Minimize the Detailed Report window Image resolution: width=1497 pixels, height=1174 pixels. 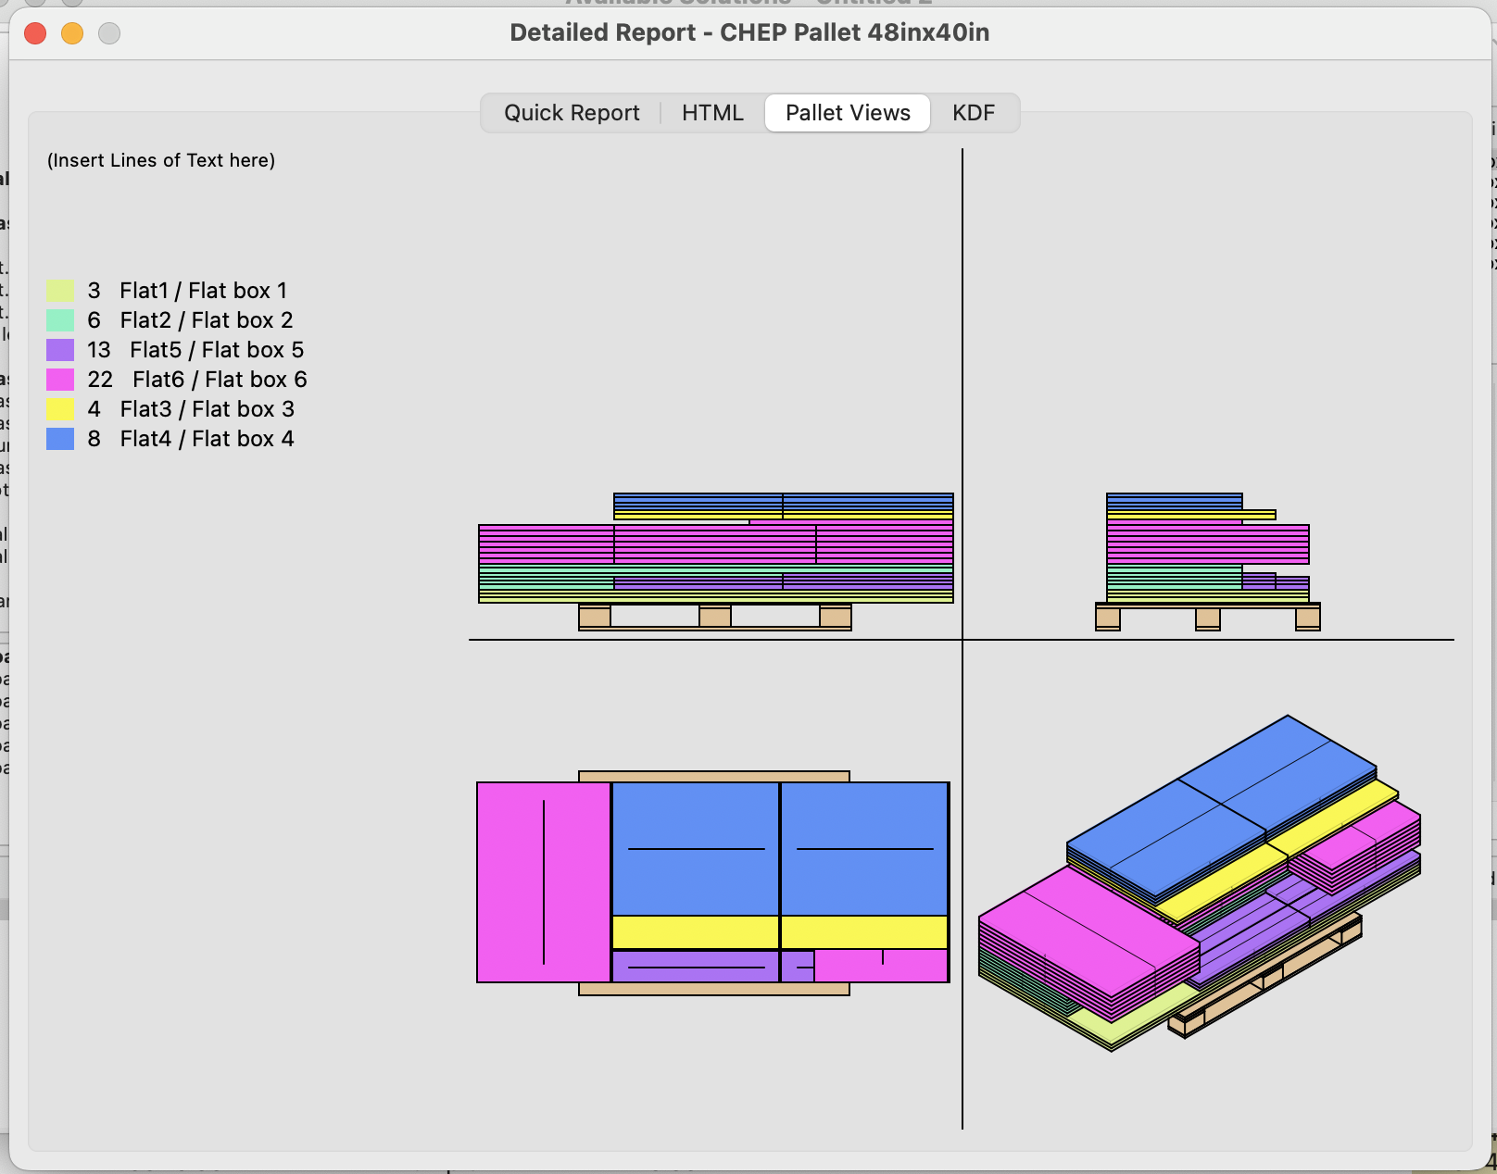(x=72, y=33)
